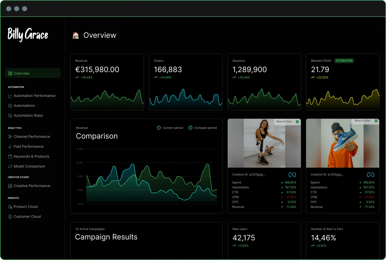Click the Keywords & Products icon
This screenshot has width=386, height=260.
10,156
